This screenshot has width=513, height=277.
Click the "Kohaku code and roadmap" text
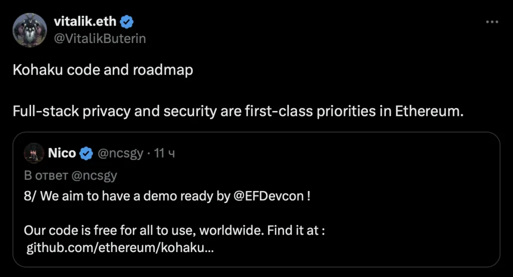[103, 69]
